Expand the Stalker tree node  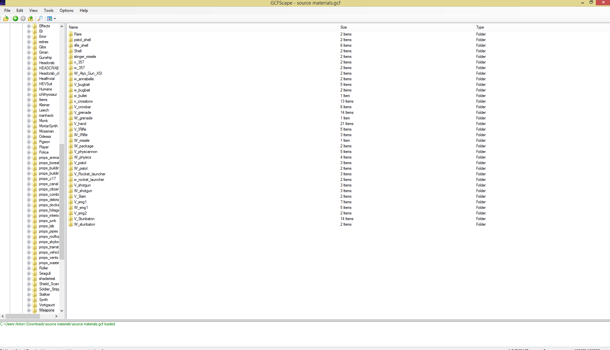(29, 294)
